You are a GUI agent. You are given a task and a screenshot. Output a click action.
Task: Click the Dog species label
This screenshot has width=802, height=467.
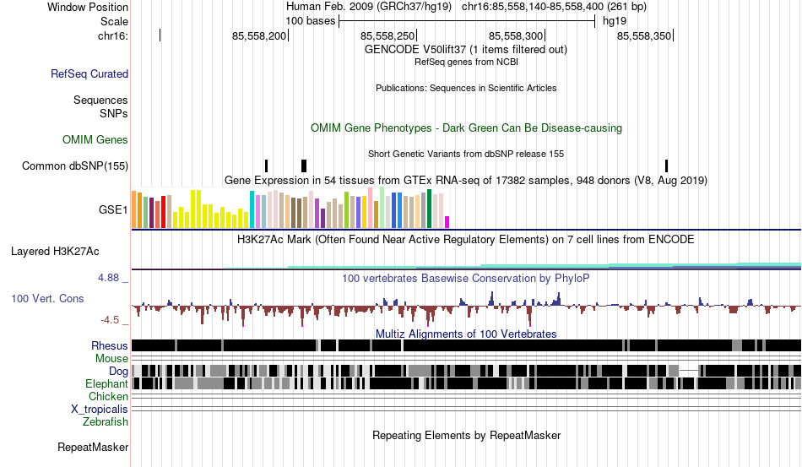click(118, 372)
